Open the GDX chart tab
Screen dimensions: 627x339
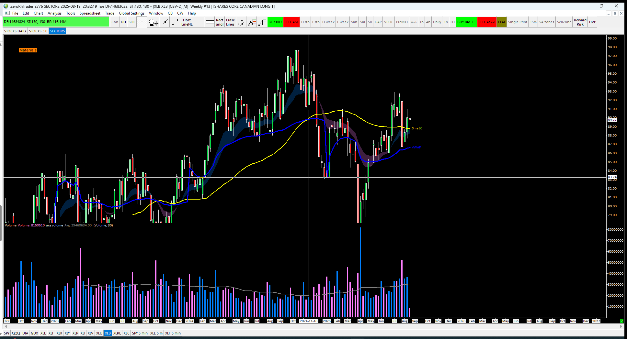tap(34, 333)
